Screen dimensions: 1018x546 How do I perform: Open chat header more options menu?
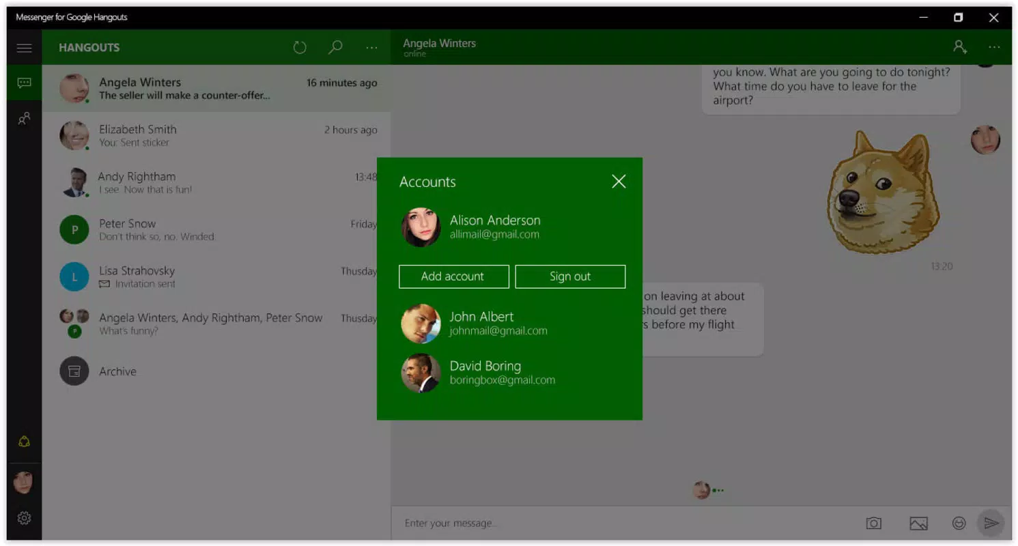point(994,47)
